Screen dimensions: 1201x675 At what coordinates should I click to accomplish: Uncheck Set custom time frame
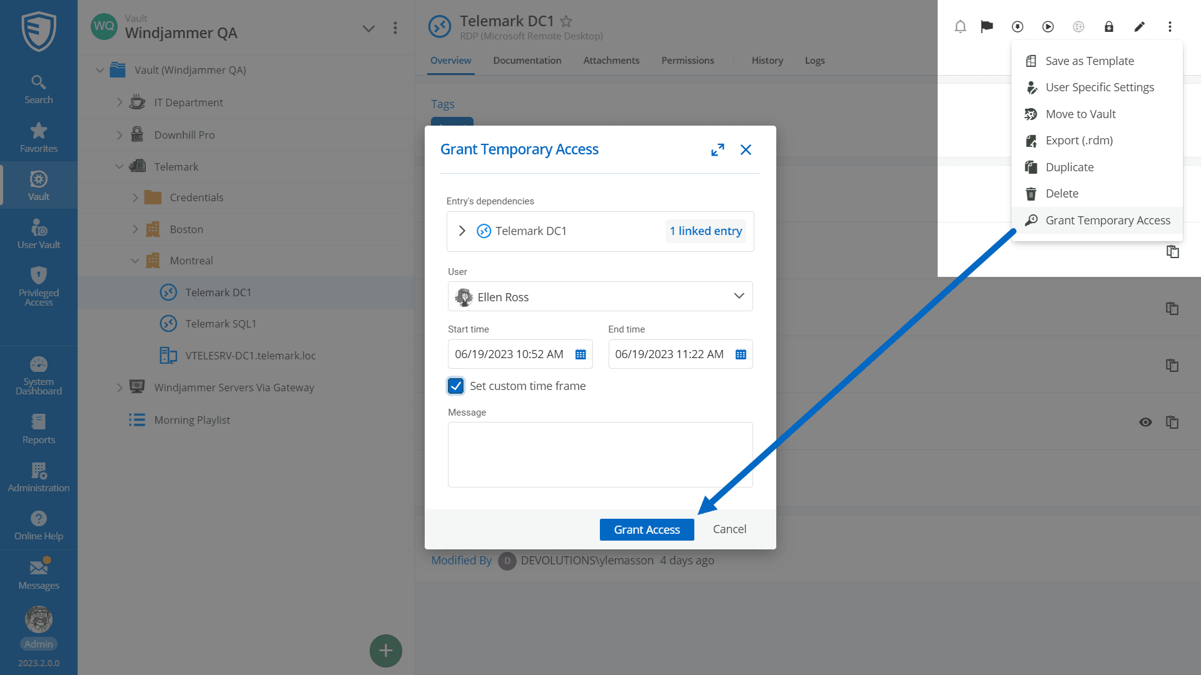click(x=456, y=386)
